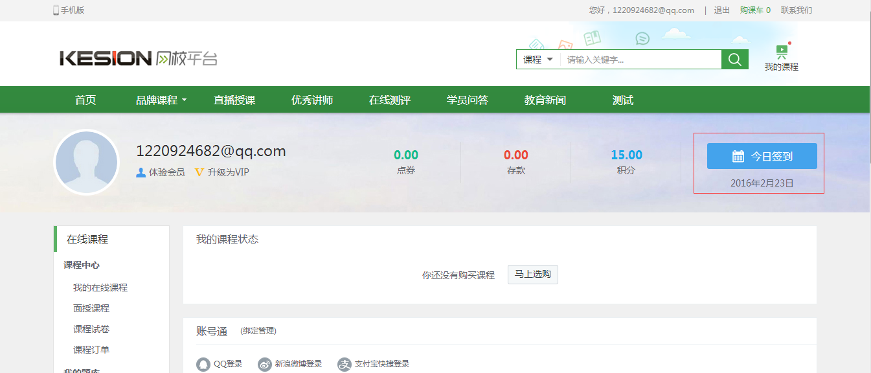Click the user avatar profile picture
The height and width of the screenshot is (373, 871).
point(86,163)
